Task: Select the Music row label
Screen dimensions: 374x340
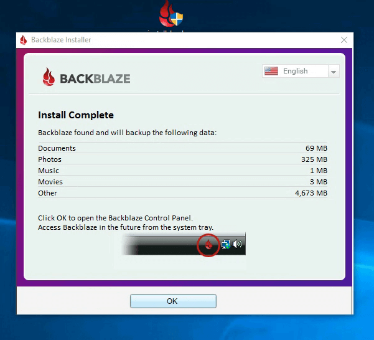Action: [x=49, y=171]
